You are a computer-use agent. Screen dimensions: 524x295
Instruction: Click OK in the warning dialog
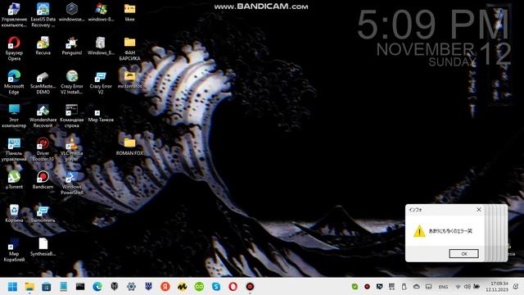[x=463, y=253]
